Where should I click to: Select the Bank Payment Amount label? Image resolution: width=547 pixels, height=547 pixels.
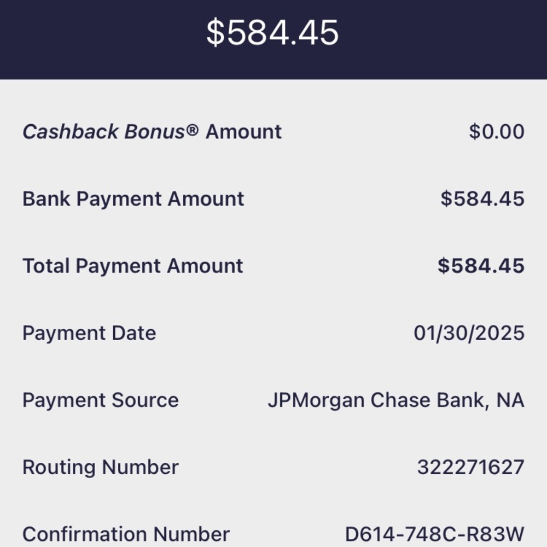[x=133, y=199]
